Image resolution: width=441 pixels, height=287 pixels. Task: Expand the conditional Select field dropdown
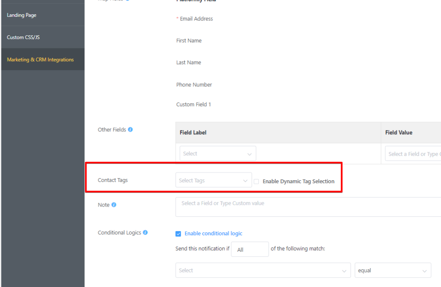(x=263, y=270)
